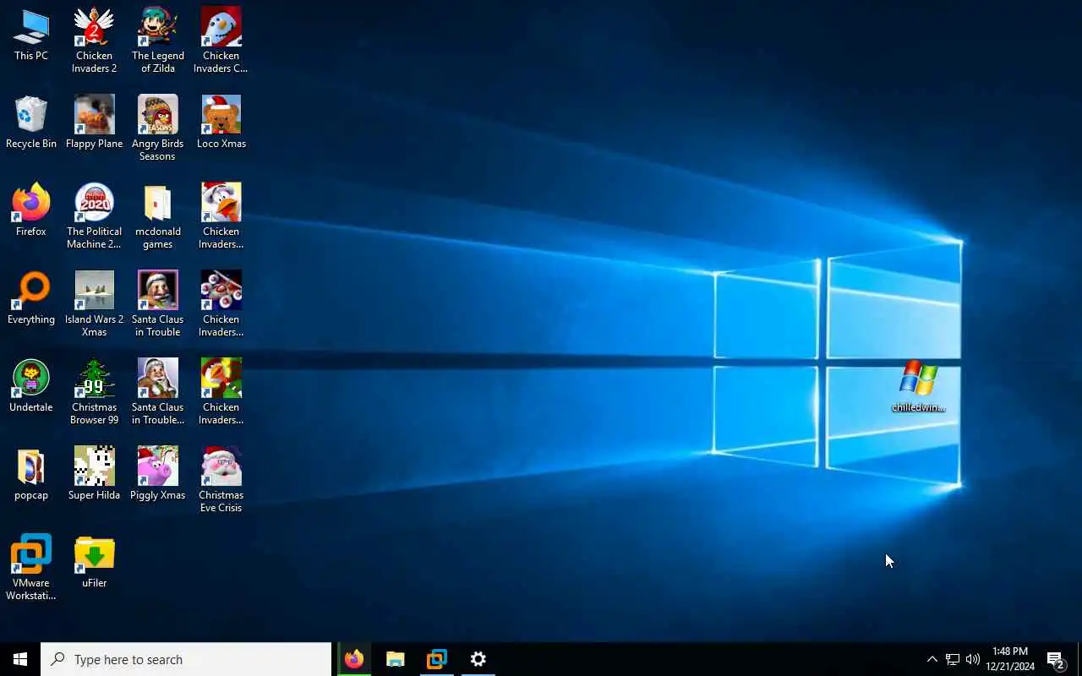The width and height of the screenshot is (1082, 676).
Task: Select the VMware Workstation desktop shortcut
Action: click(31, 568)
